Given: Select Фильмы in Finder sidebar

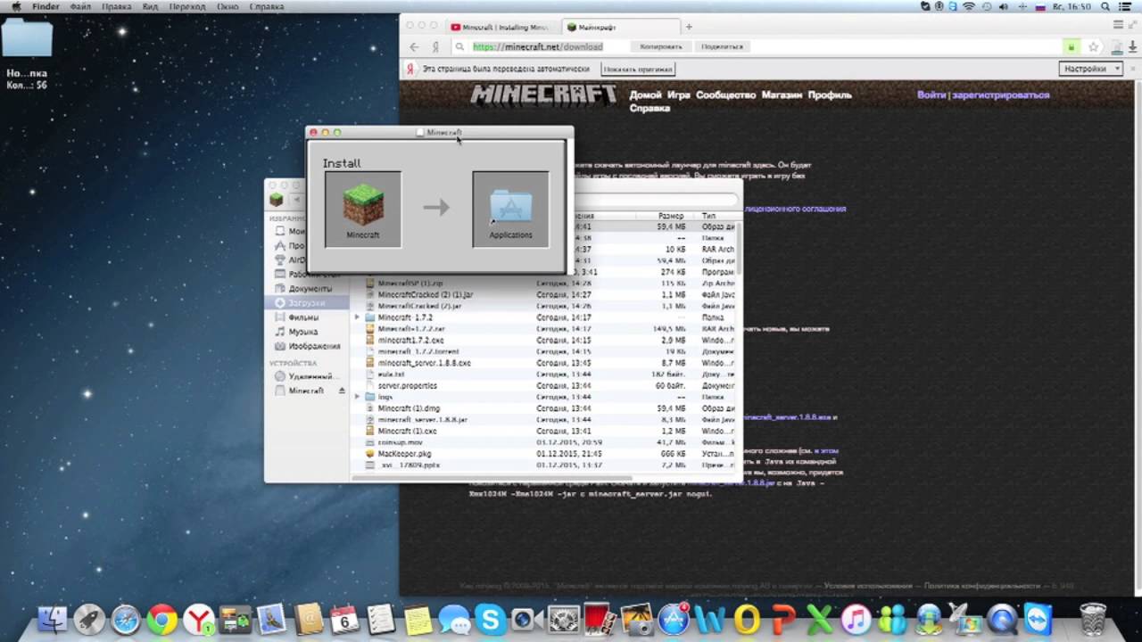Looking at the screenshot, I should [303, 317].
